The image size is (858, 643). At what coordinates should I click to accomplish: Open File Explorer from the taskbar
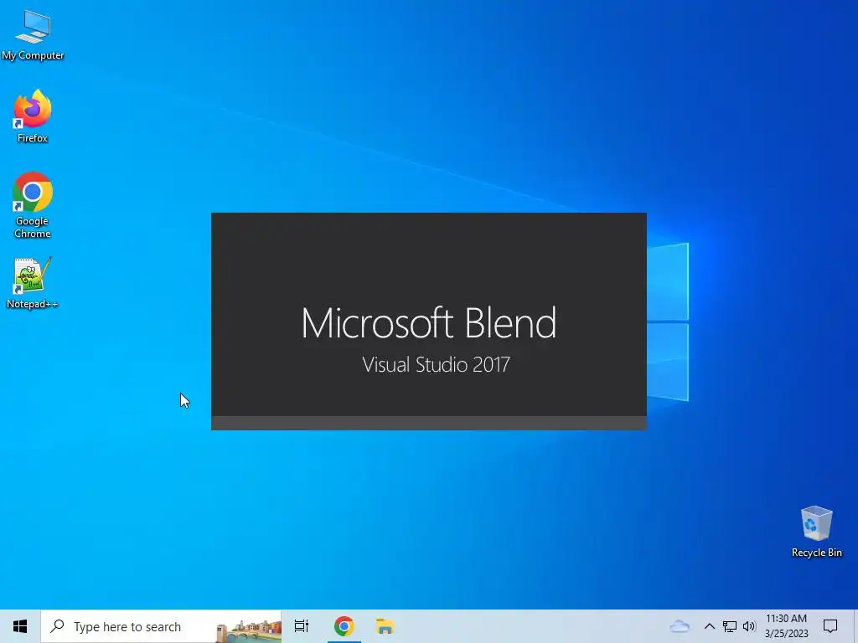pyautogui.click(x=385, y=626)
